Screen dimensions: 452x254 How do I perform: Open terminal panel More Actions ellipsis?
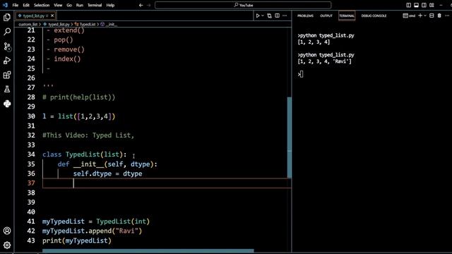447,16
